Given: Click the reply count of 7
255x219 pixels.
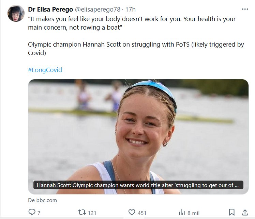Looking at the screenshot, I should coord(39,213).
